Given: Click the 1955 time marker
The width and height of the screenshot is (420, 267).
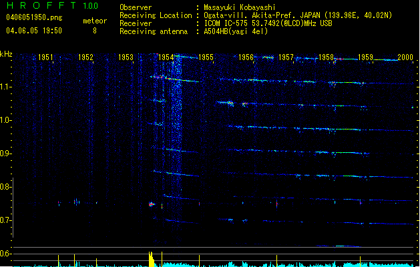Looking at the screenshot, I should (x=206, y=57).
